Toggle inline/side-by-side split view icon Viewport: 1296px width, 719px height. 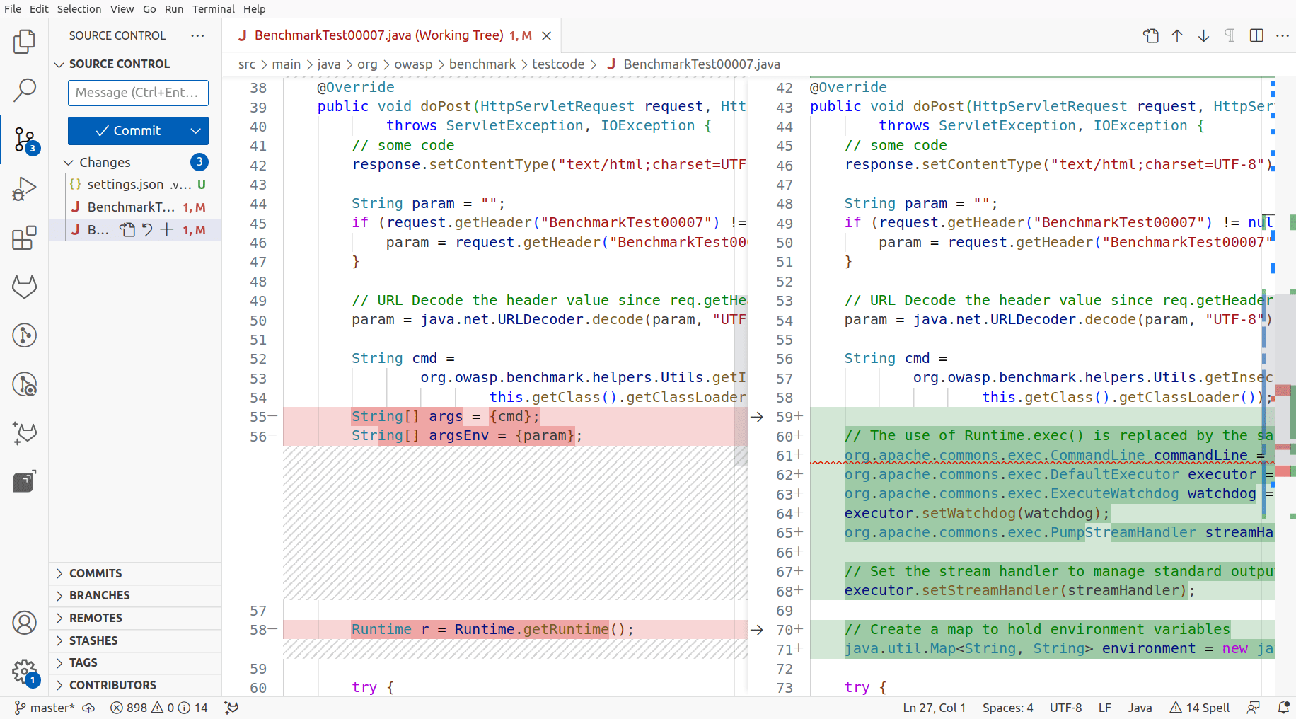[1256, 35]
